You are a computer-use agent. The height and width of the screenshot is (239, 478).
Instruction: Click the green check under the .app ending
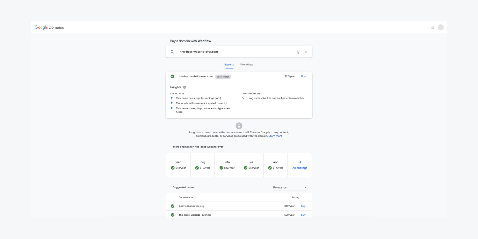pos(269,168)
